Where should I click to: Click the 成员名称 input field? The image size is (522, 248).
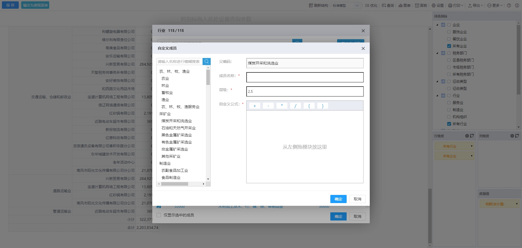304,77
